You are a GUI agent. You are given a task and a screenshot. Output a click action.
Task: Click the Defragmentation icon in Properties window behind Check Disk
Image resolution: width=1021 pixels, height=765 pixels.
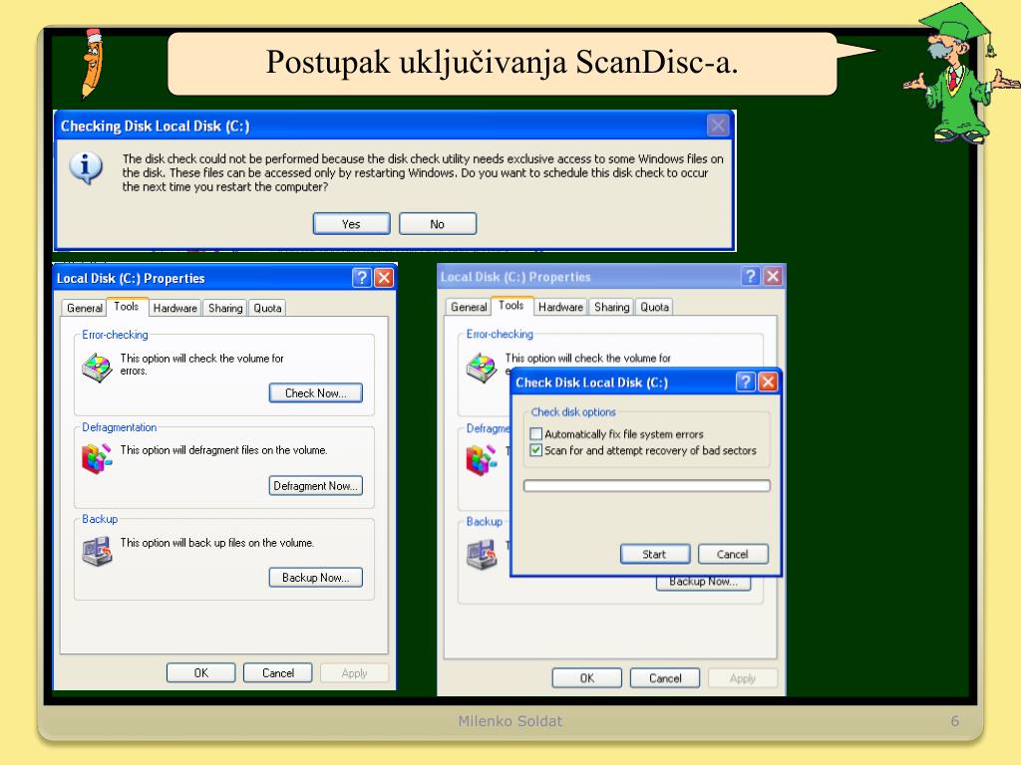[482, 459]
